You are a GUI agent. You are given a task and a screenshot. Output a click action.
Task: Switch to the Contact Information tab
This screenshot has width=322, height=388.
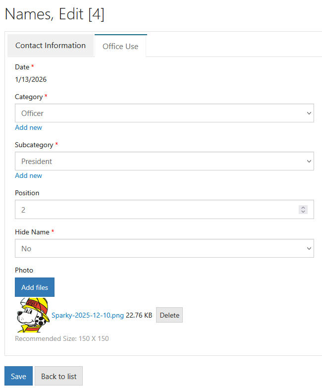(51, 46)
